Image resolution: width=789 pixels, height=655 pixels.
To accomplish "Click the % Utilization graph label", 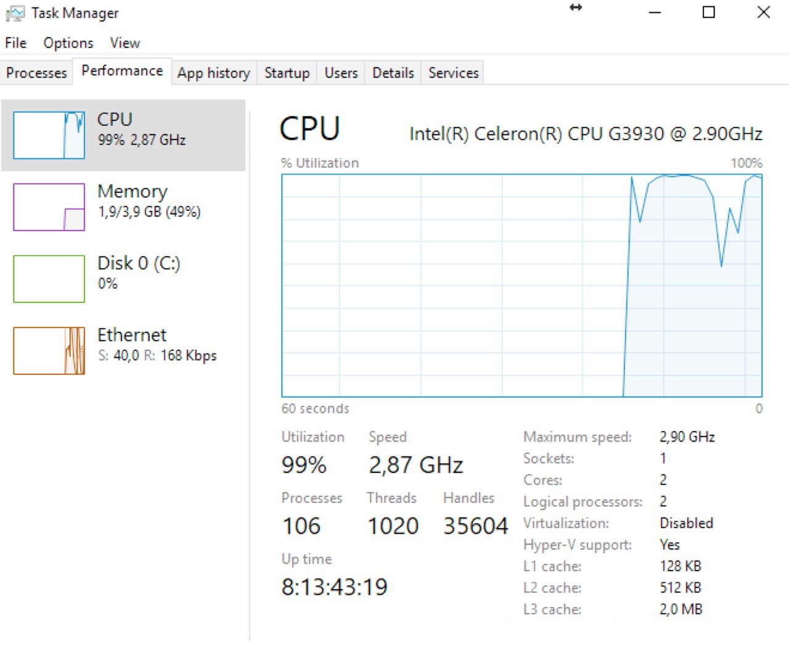I will pyautogui.click(x=320, y=163).
